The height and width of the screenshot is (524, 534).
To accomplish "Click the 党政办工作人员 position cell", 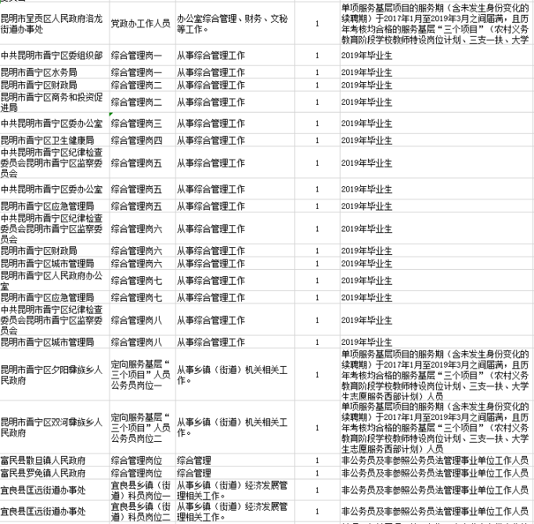I will [x=140, y=24].
